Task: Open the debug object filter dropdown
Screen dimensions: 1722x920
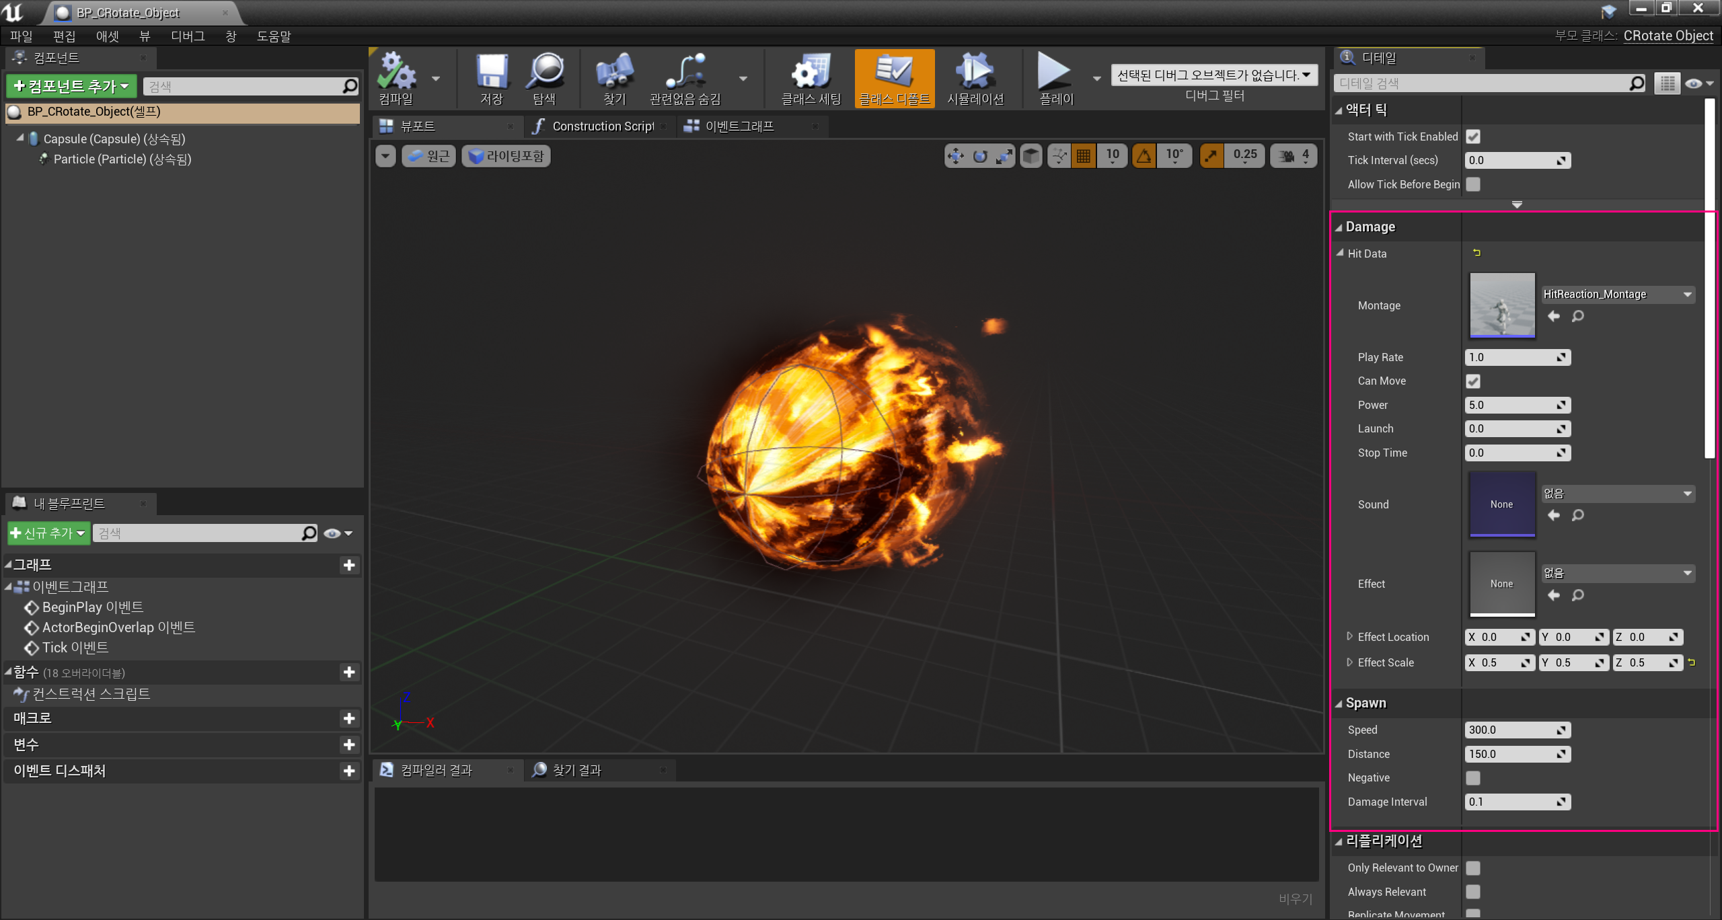Action: click(x=1214, y=75)
